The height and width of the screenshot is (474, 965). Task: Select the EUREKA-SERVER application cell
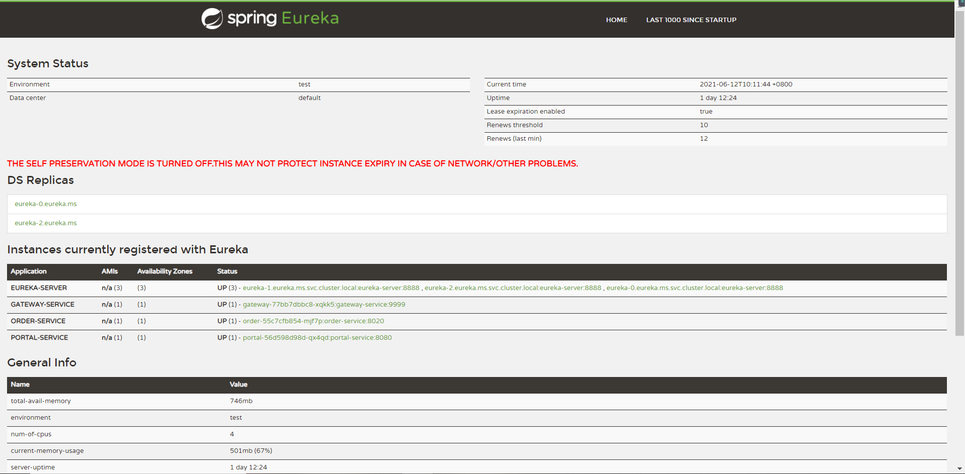click(39, 288)
